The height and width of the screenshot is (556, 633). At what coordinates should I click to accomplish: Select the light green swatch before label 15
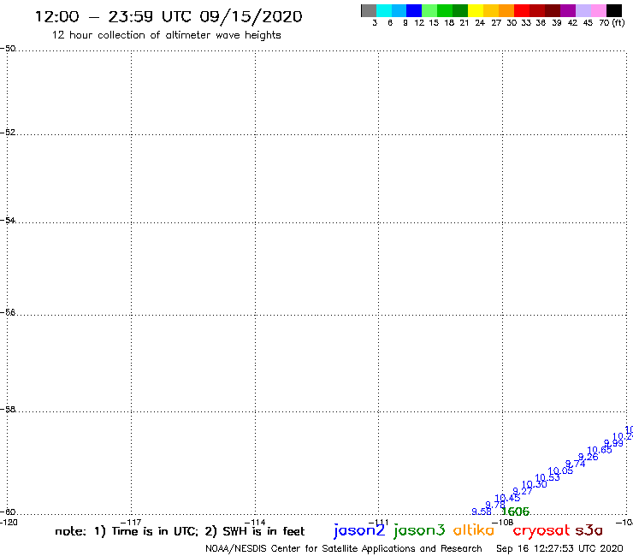tap(430, 10)
